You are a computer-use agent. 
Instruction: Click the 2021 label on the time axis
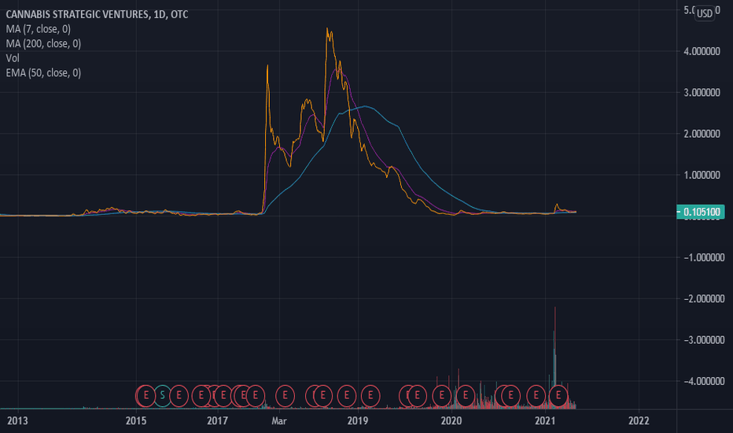(x=545, y=420)
